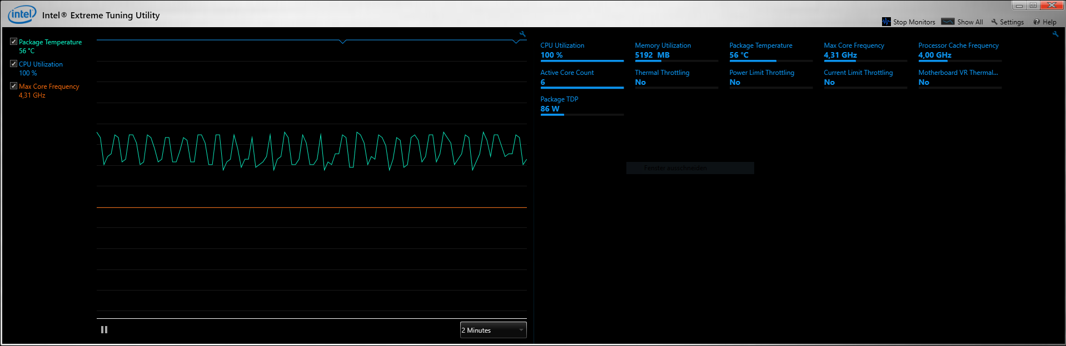Click the CPU Utilization legend label

(41, 64)
